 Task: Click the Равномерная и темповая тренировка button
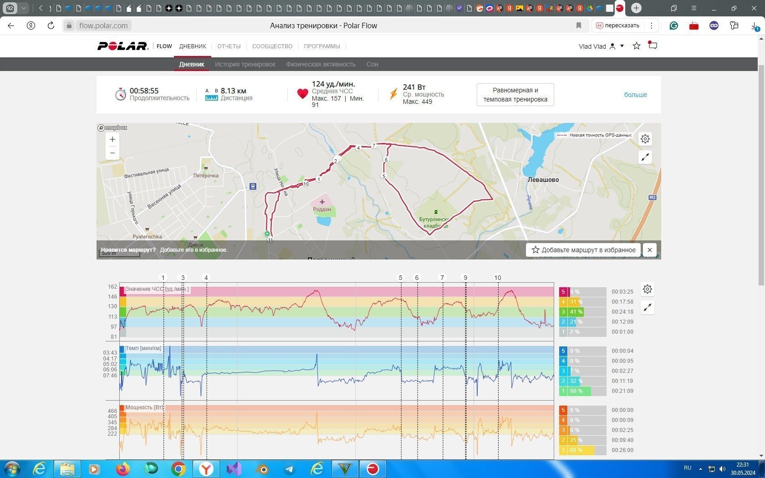tap(515, 95)
